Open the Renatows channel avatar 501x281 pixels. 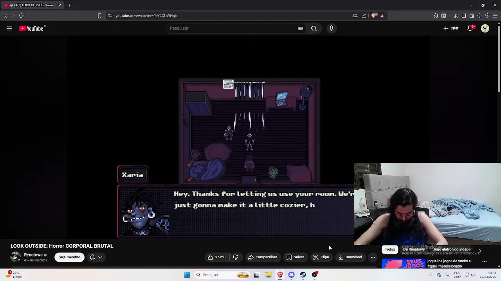(x=16, y=257)
